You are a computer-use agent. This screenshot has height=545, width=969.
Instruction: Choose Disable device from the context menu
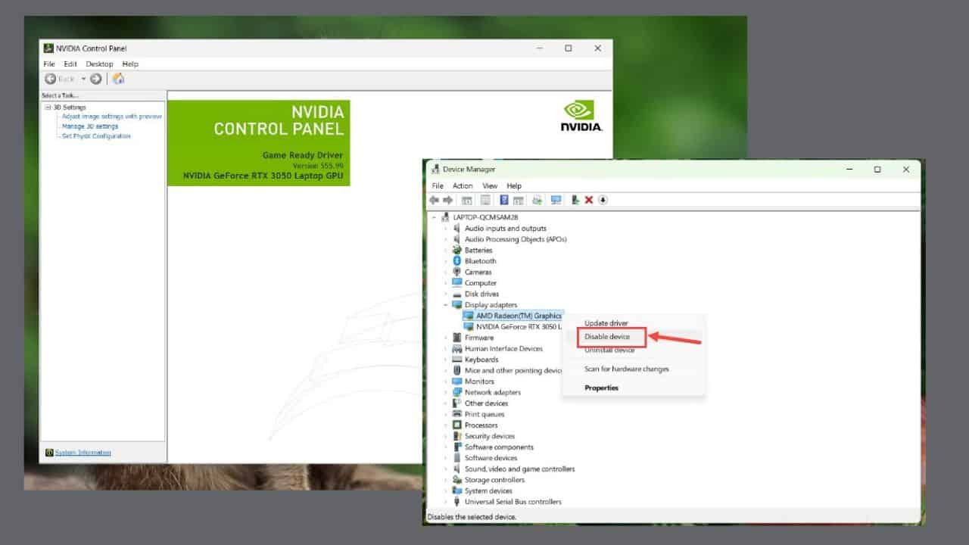pos(607,337)
